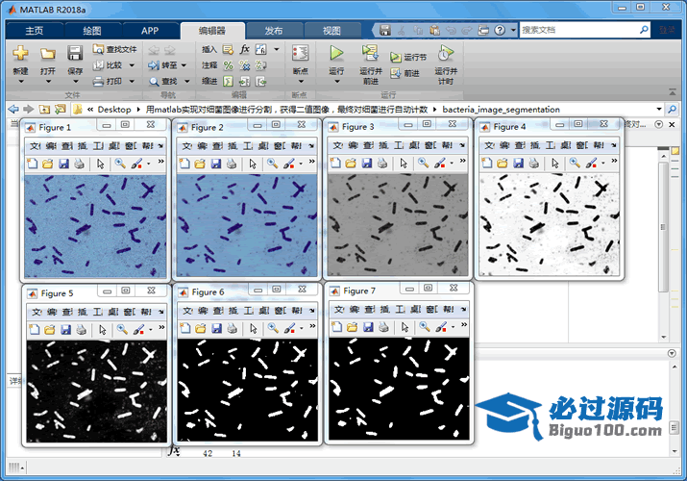Click the editor vertical scrollbar
The height and width of the screenshot is (481, 687).
(x=663, y=227)
